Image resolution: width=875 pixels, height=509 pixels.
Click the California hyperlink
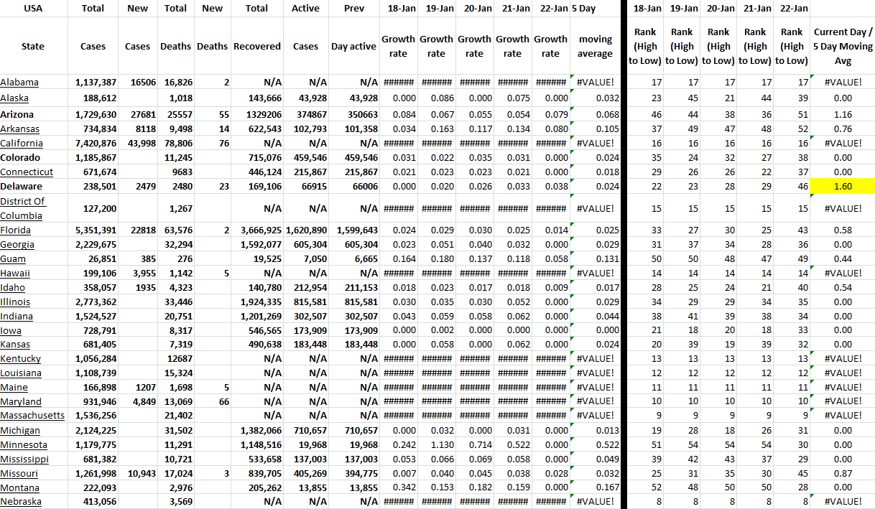23,143
